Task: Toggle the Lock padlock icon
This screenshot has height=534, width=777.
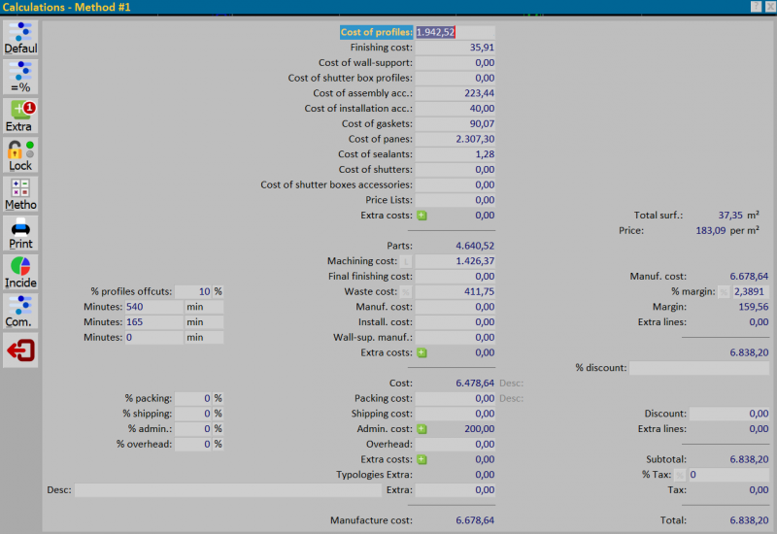Action: click(20, 155)
